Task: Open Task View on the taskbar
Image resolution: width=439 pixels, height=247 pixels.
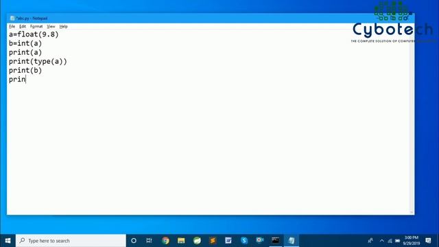Action: [x=149, y=241]
